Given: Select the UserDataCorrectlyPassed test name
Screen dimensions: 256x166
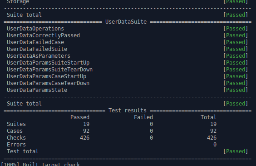Looking at the screenshot, I should point(43,35).
